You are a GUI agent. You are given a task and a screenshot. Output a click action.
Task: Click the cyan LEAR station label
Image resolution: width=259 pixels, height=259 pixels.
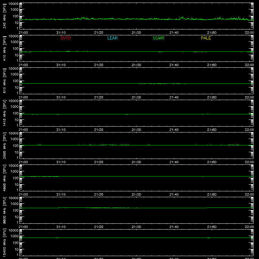(x=112, y=38)
